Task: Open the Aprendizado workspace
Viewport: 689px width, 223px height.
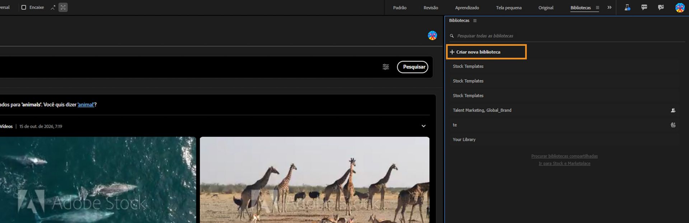Action: pyautogui.click(x=467, y=8)
